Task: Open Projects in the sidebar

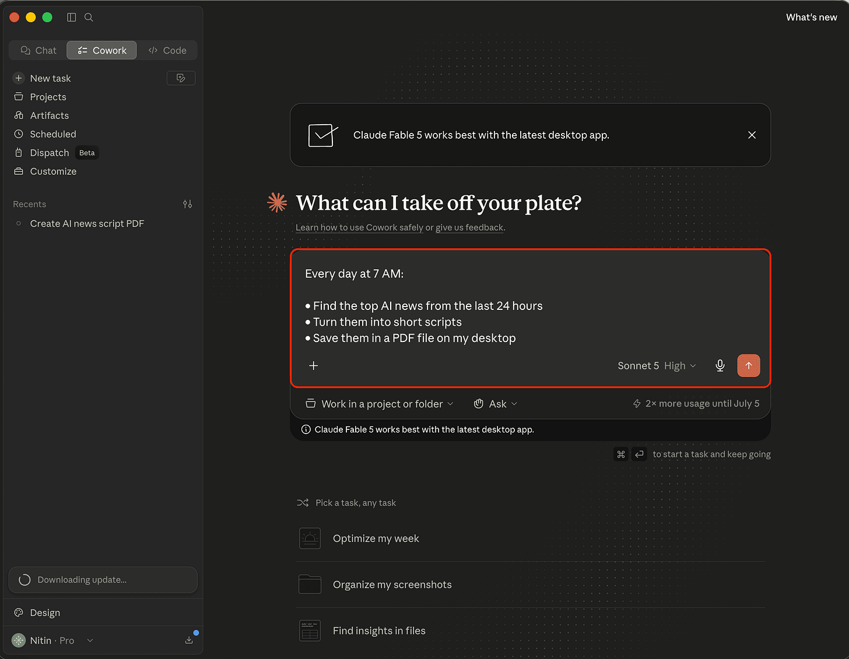Action: point(48,97)
